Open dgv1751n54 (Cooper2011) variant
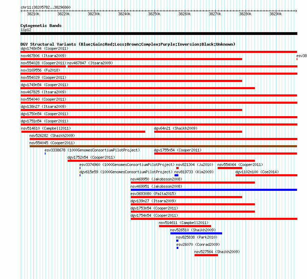The width and height of the screenshot is (307, 279). point(44,121)
